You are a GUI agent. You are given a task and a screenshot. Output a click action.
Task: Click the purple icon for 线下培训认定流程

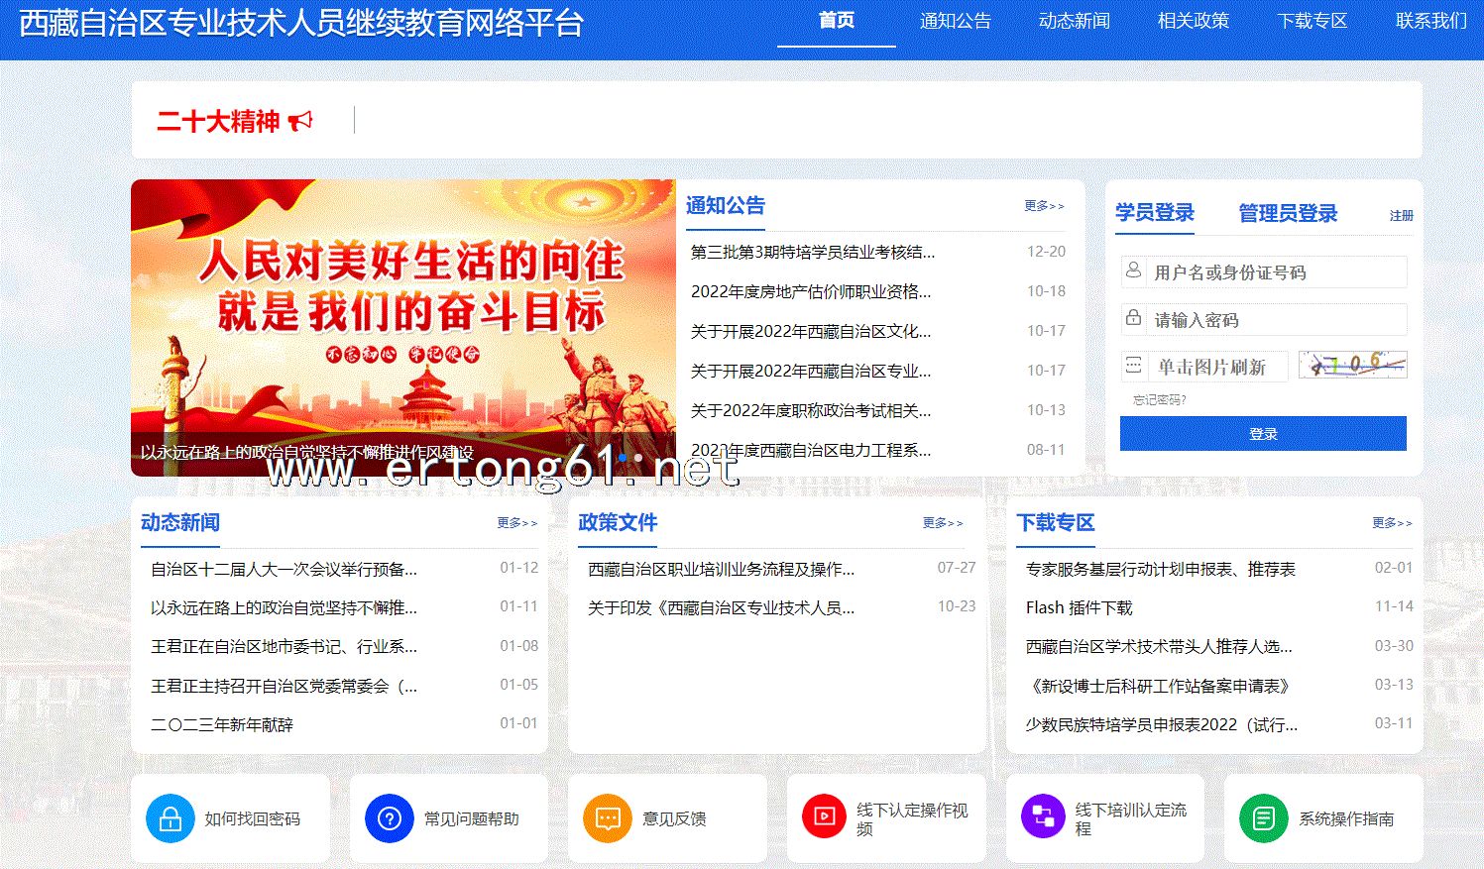(1043, 817)
